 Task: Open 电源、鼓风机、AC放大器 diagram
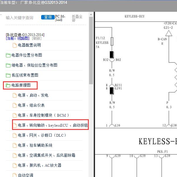pyautogui.click(x=40, y=165)
